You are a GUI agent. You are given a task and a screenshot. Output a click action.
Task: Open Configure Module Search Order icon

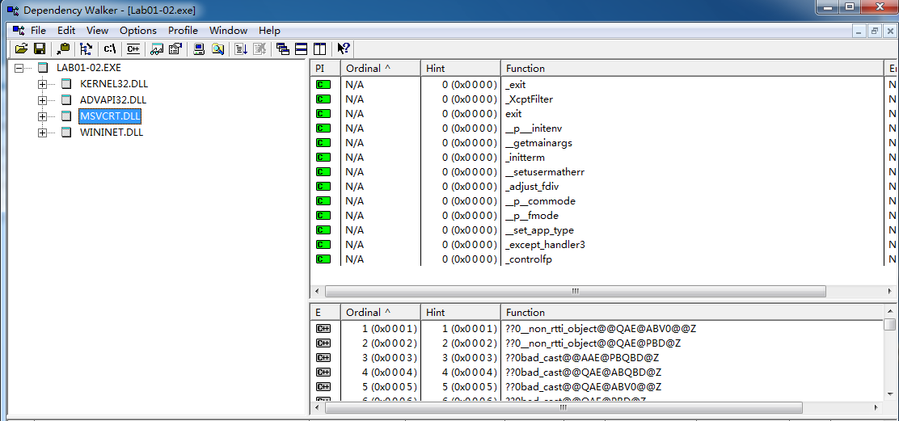coord(217,48)
